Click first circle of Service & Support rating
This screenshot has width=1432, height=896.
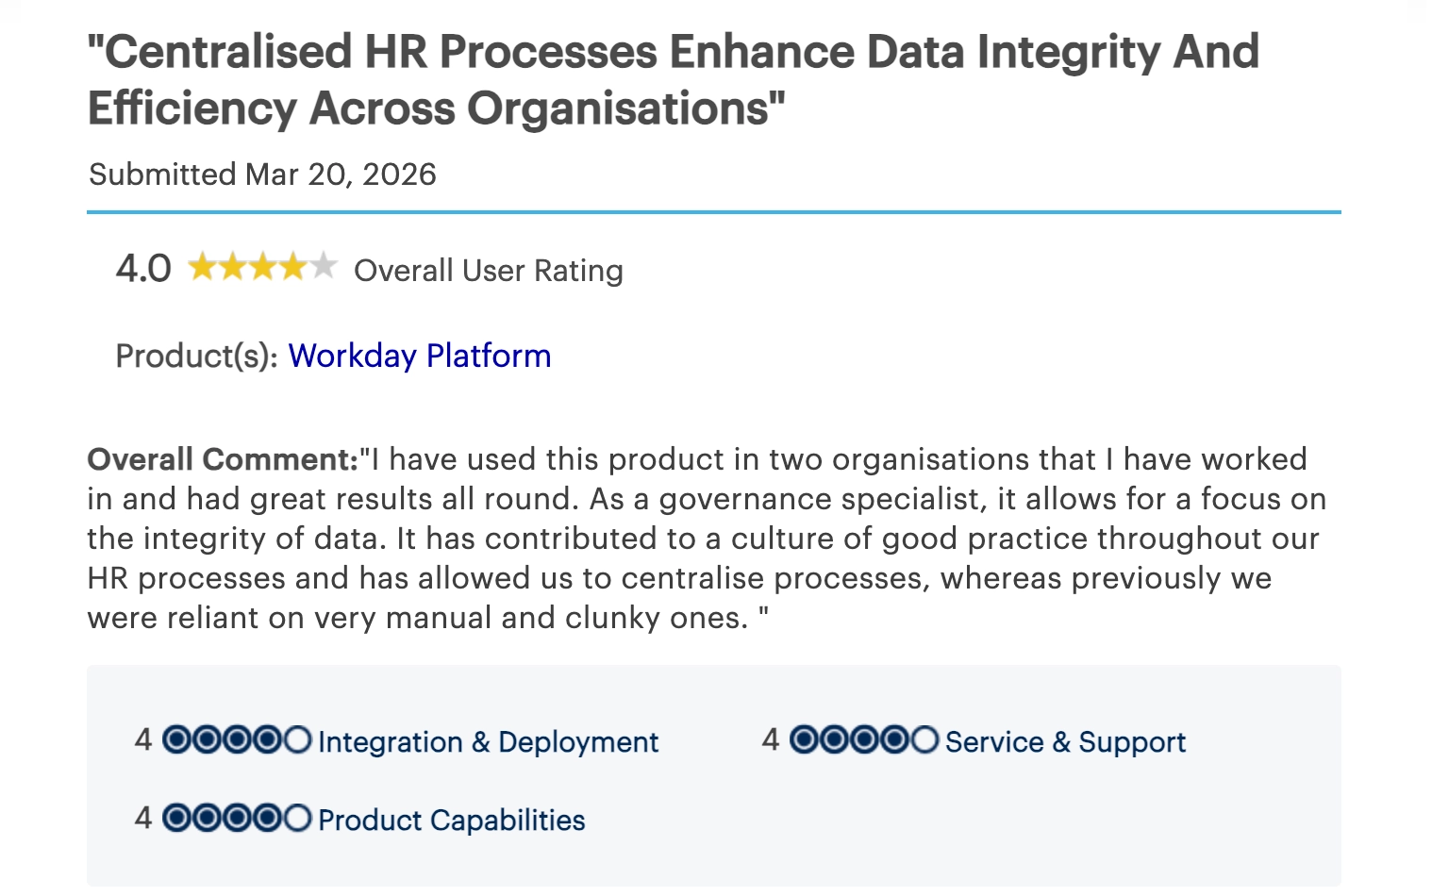click(804, 740)
